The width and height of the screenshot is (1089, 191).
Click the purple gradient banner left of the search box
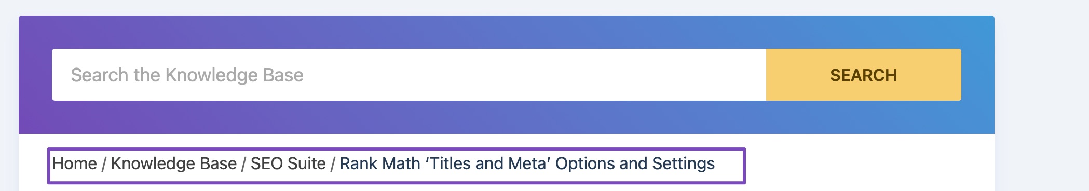(x=35, y=75)
